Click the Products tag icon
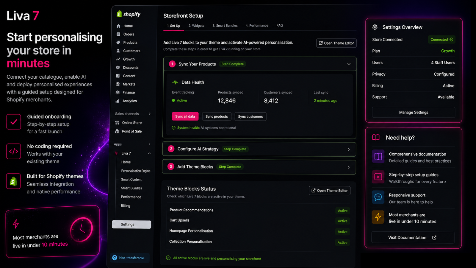 118,43
